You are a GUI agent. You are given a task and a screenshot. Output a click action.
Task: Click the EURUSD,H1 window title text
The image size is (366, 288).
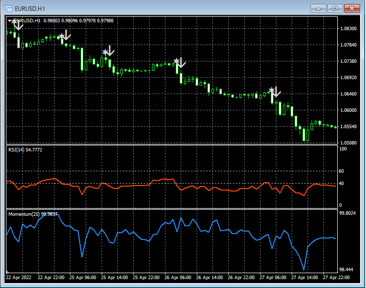point(30,9)
